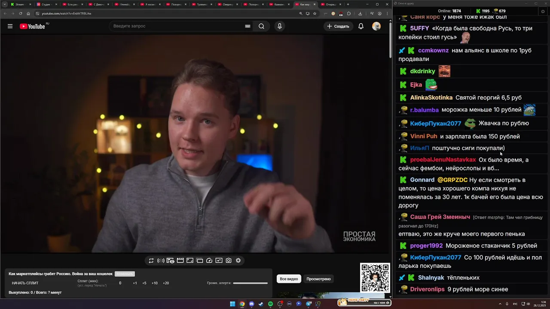Image resolution: width=550 pixels, height=309 pixels.
Task: Switch to the Операция browser tab
Action: point(330,4)
